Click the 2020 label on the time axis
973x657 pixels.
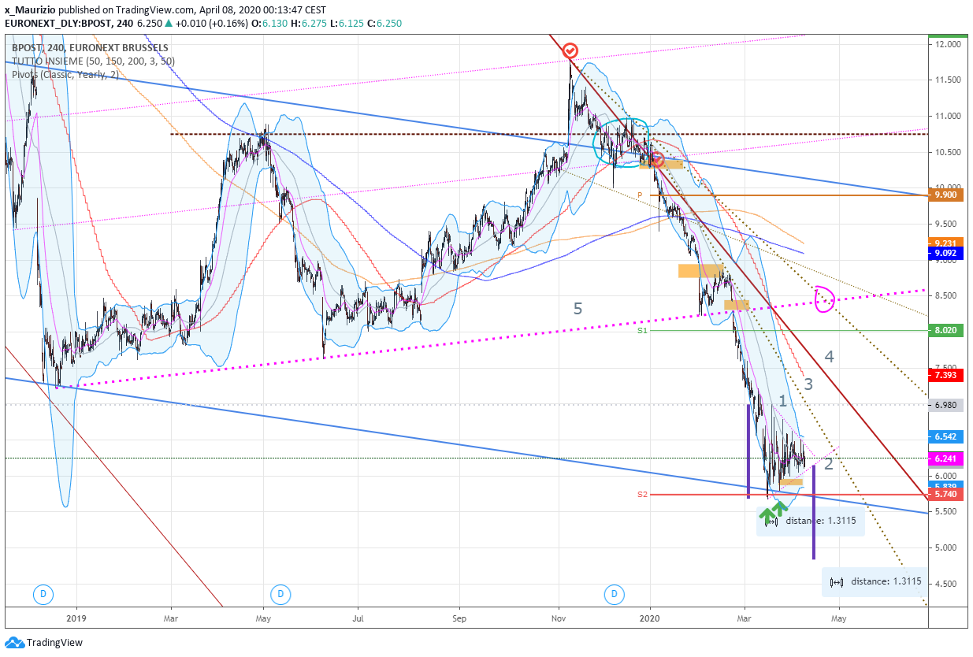point(650,619)
